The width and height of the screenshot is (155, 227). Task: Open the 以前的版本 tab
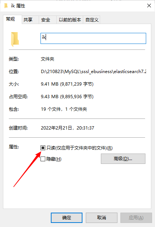tap(70, 20)
